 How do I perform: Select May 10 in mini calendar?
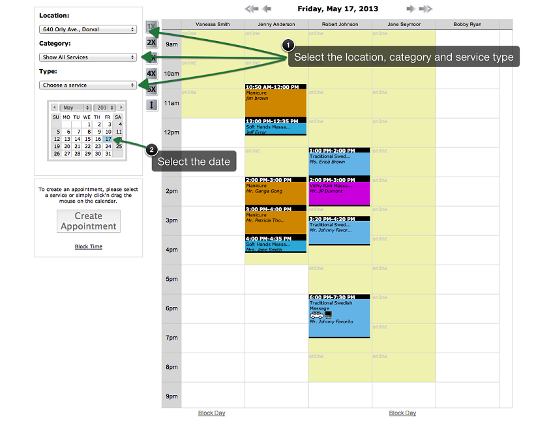point(108,132)
